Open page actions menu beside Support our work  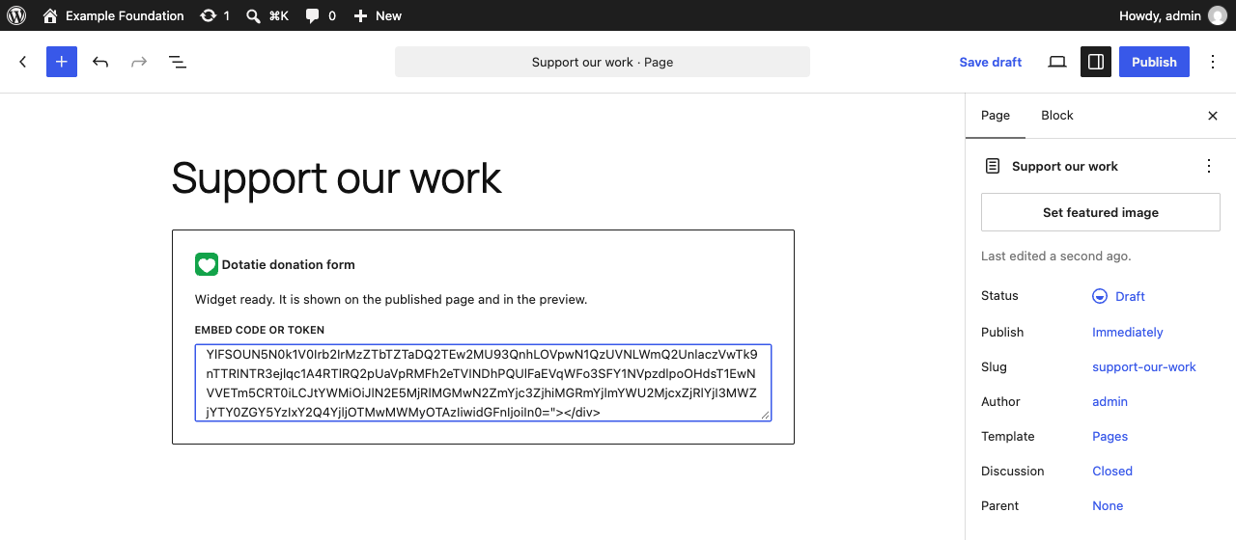[1209, 166]
